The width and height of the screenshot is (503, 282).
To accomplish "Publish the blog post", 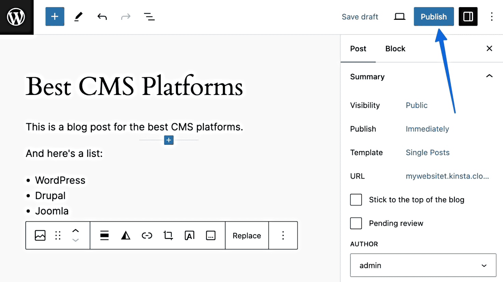I will [433, 16].
